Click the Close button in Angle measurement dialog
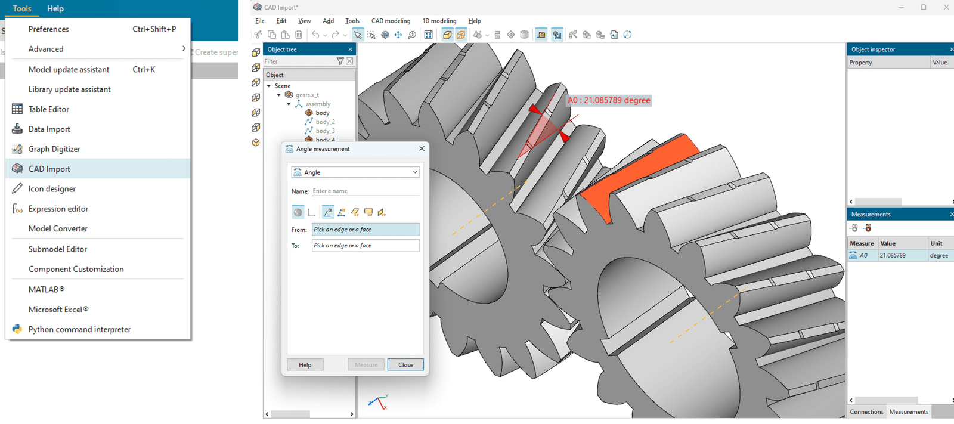Viewport: 954px width, 424px height. tap(405, 365)
